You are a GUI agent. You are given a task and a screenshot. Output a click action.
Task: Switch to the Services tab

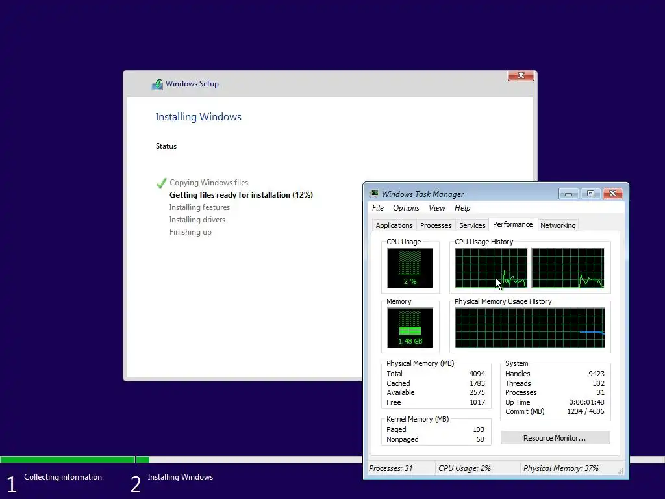472,225
